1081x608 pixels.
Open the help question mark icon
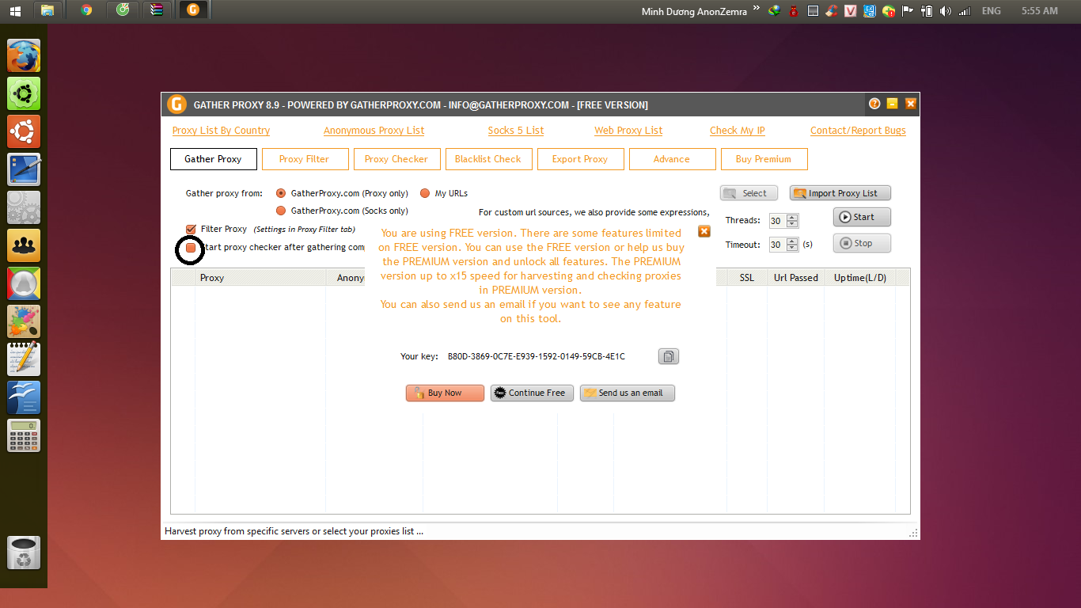(874, 104)
